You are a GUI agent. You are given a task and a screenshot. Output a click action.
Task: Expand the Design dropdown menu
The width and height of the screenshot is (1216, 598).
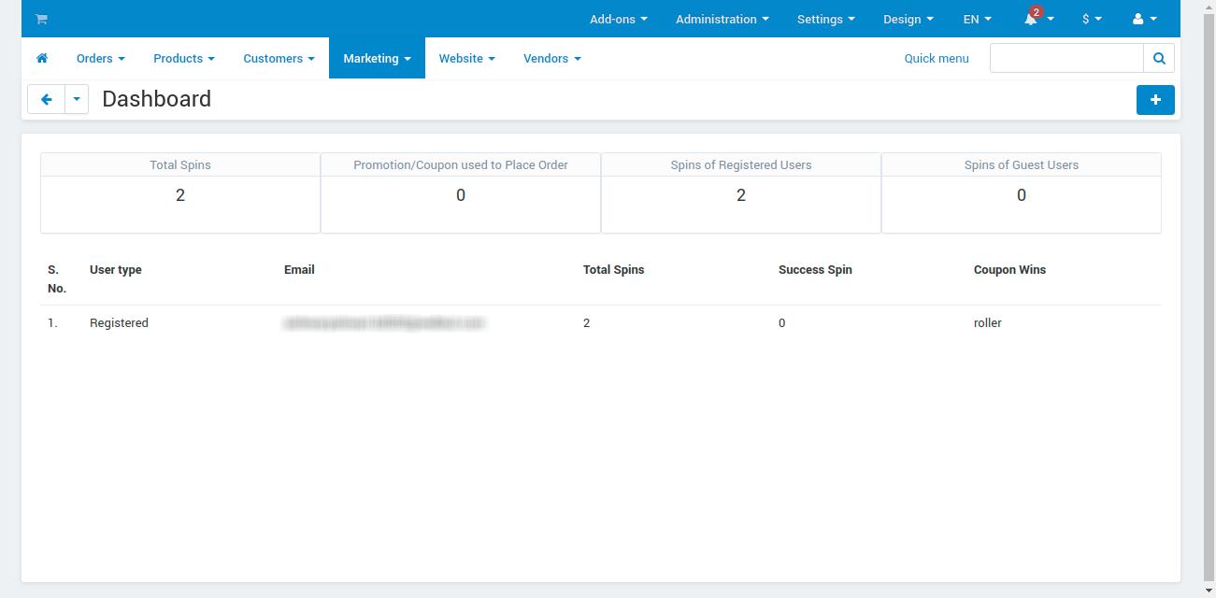[x=908, y=19]
